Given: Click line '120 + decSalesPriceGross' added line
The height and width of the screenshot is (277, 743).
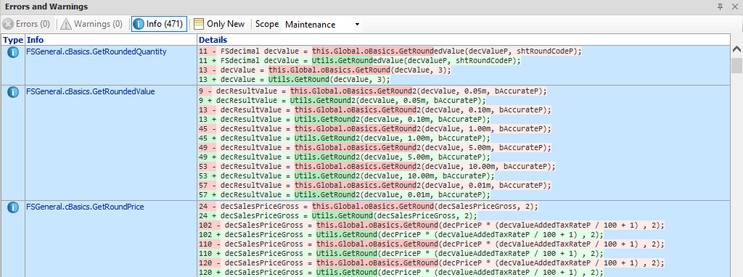Looking at the screenshot, I should 401,272.
